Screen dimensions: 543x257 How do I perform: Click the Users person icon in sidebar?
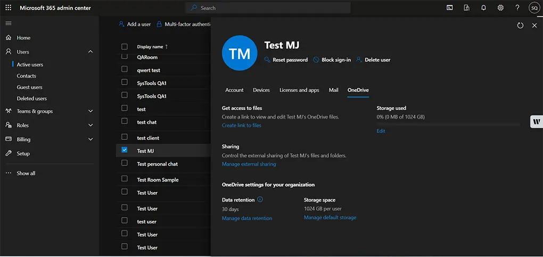[9, 52]
